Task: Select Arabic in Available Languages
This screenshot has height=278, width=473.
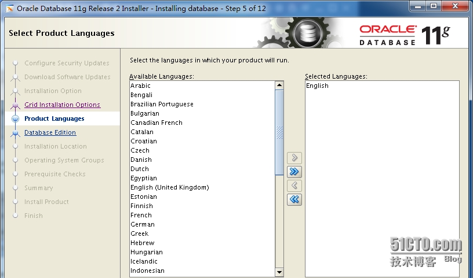Action: tap(202, 86)
